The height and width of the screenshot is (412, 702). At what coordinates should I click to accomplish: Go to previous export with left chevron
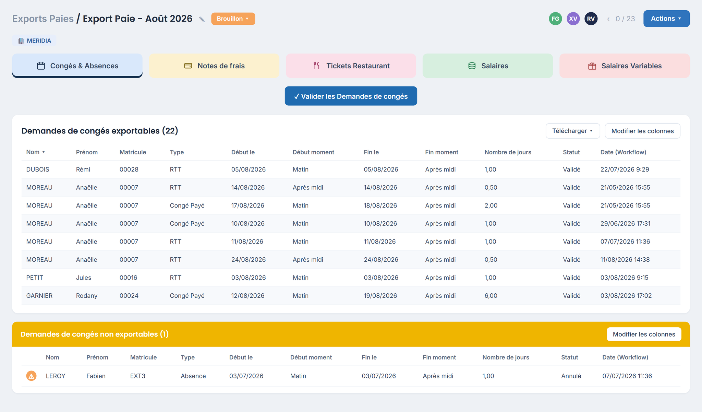coord(608,19)
